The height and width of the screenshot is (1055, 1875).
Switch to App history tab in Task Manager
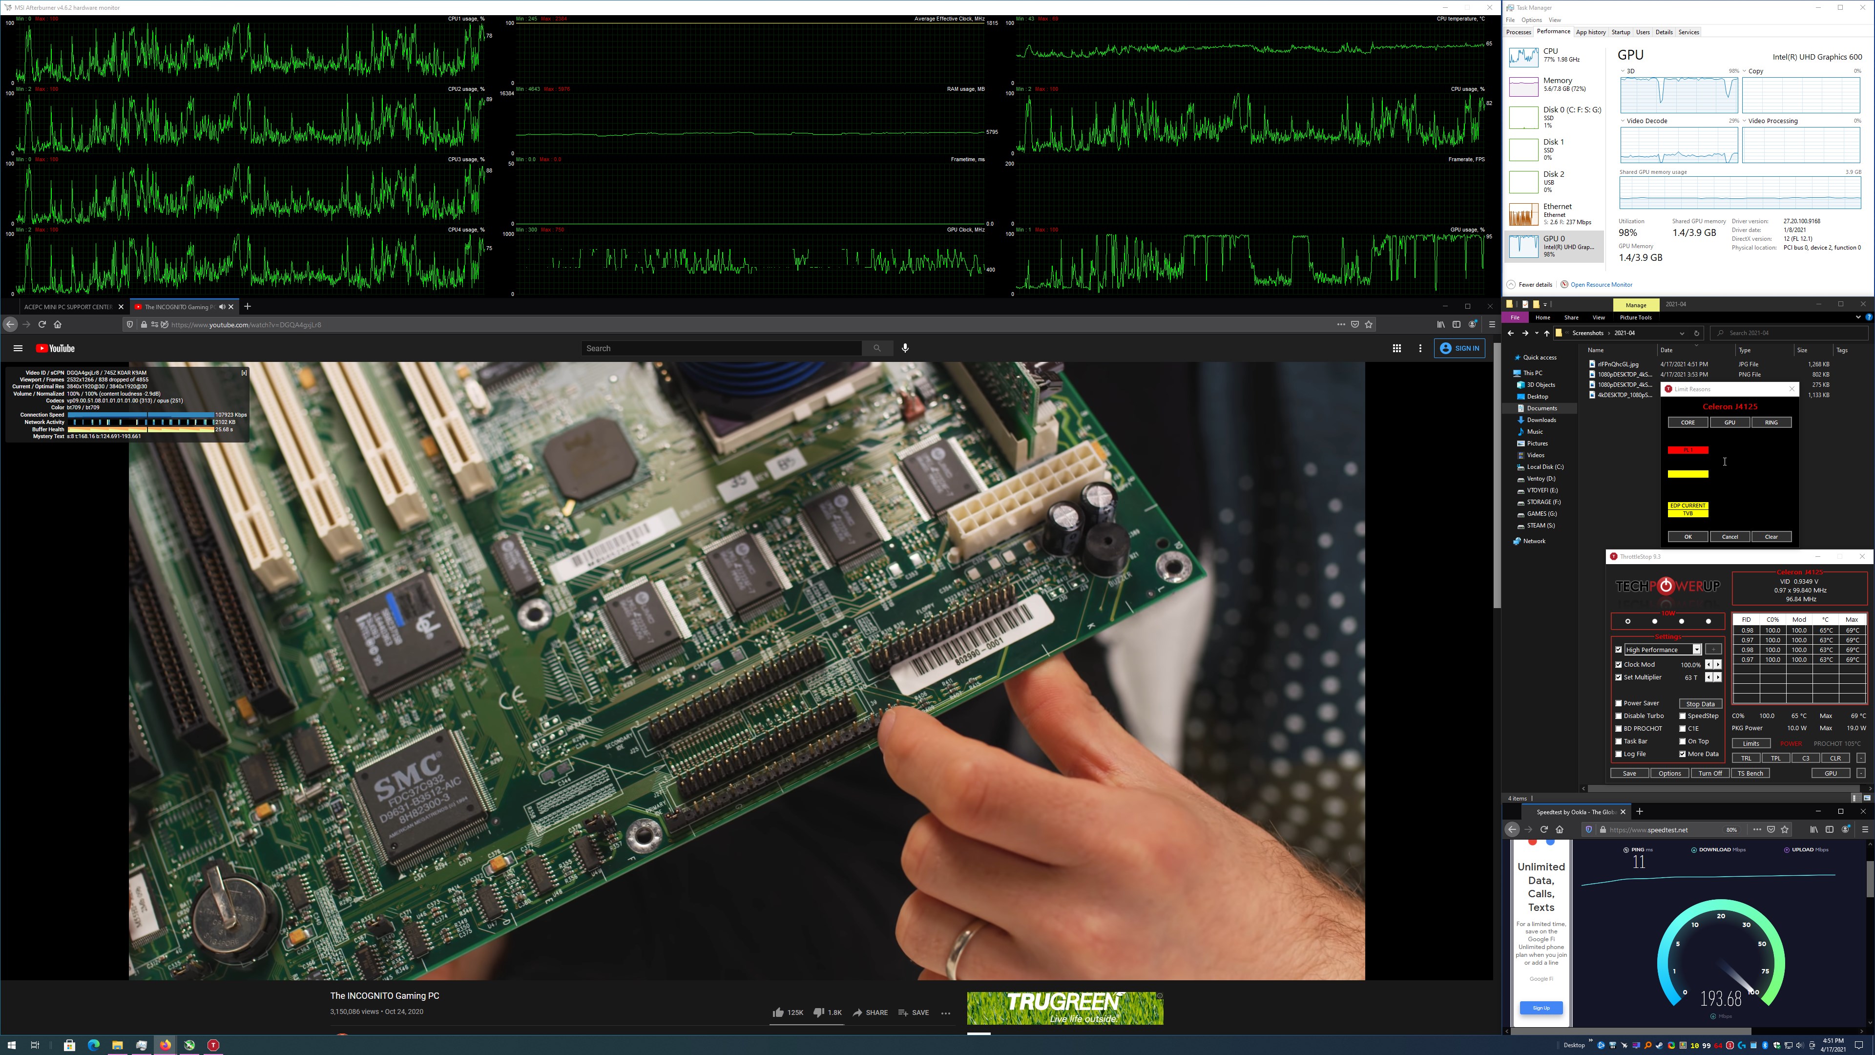click(1590, 32)
